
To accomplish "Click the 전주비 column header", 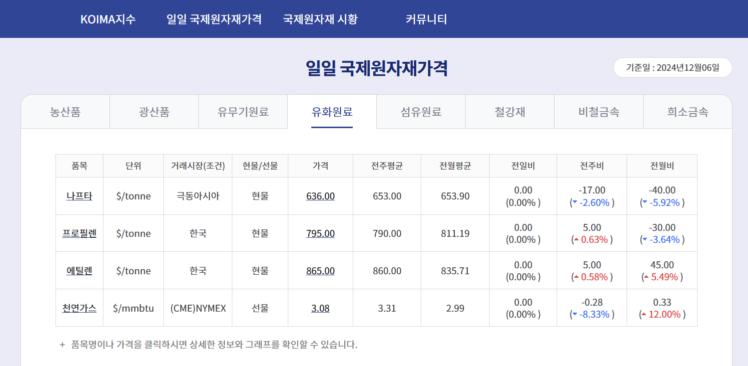I will tap(592, 166).
